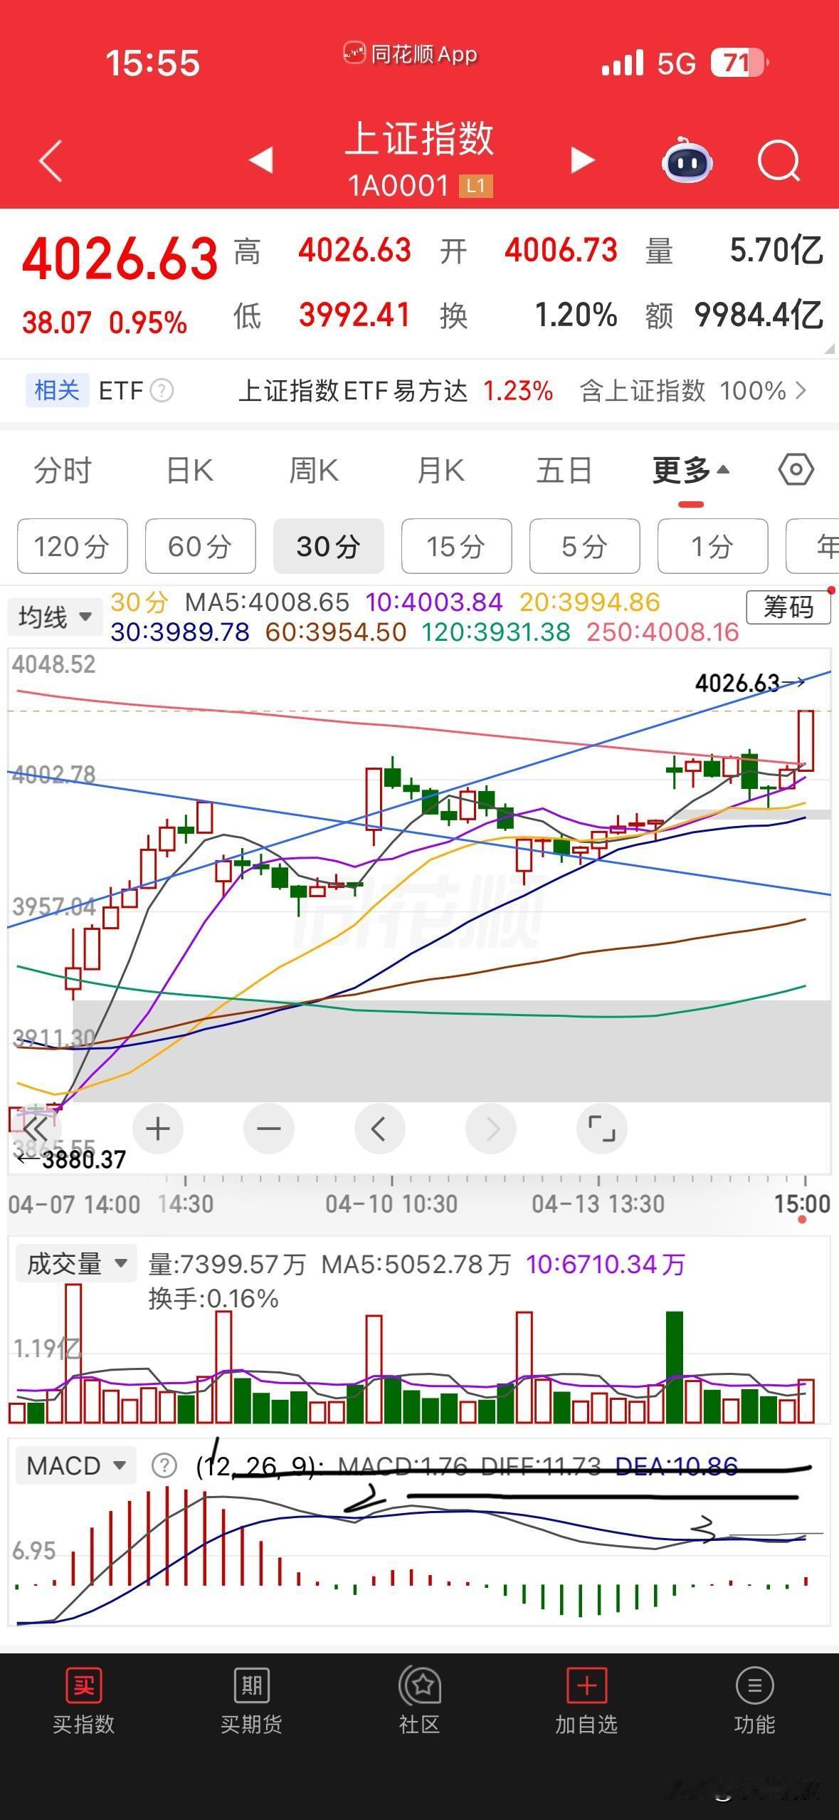The width and height of the screenshot is (839, 1820).
Task: Tap 相关 tag label
Action: tap(57, 390)
